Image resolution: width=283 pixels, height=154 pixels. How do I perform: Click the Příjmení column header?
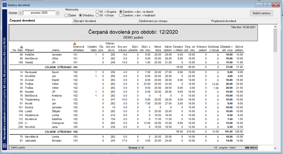29,50
